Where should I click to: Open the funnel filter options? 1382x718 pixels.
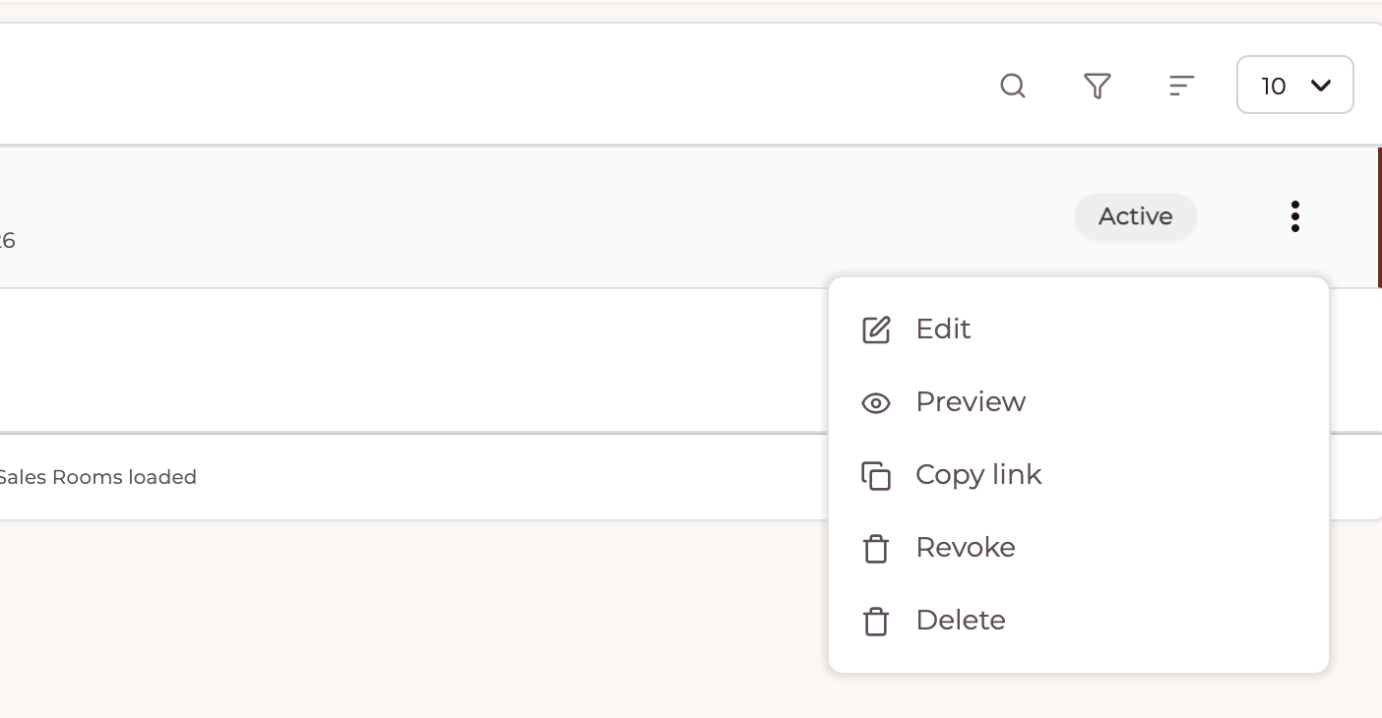(1098, 86)
